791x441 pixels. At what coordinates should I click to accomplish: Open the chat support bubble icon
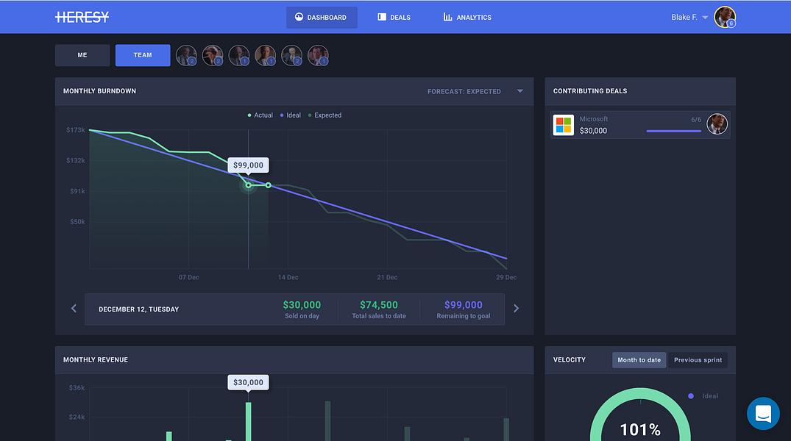[763, 413]
